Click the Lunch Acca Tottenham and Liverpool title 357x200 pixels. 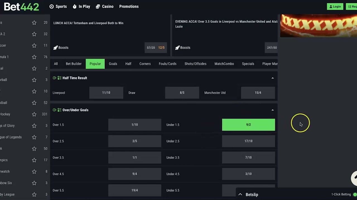point(88,23)
